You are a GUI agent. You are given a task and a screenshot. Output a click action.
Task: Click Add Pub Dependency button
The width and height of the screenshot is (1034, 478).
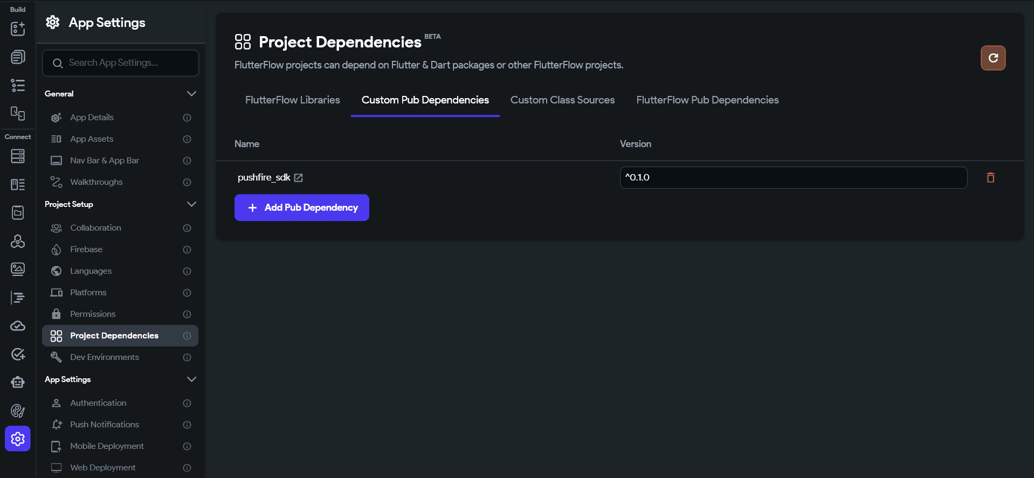(x=302, y=207)
